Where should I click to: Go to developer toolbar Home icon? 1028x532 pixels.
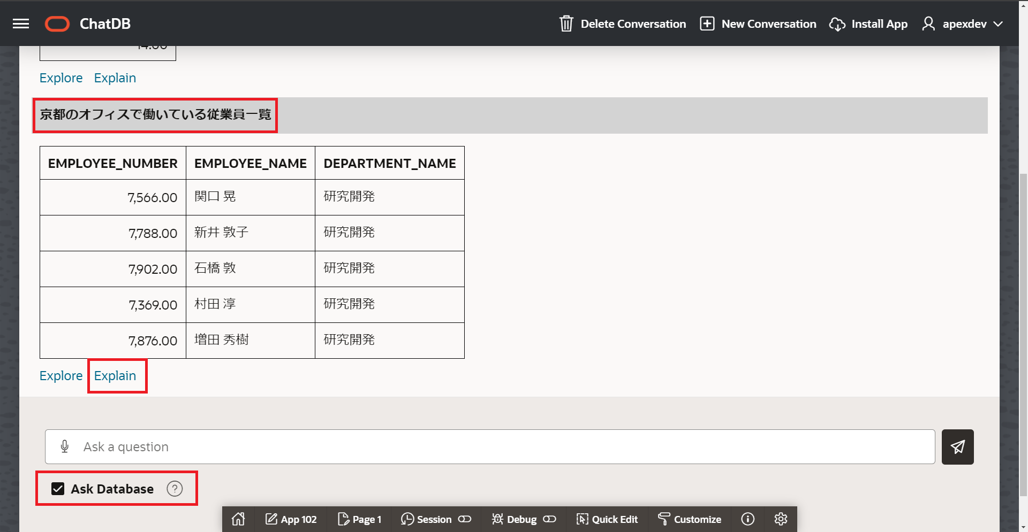pos(238,519)
